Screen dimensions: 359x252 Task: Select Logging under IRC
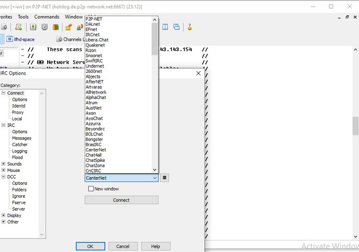point(20,151)
